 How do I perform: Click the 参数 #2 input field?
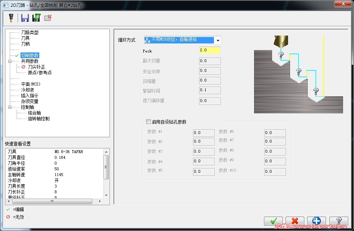click(203, 142)
